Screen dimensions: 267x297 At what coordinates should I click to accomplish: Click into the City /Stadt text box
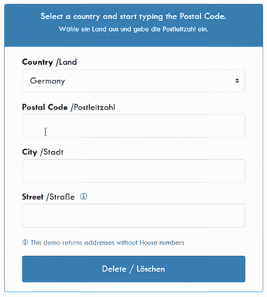(x=133, y=171)
